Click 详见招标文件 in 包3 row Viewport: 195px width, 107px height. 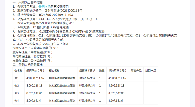click(87, 93)
